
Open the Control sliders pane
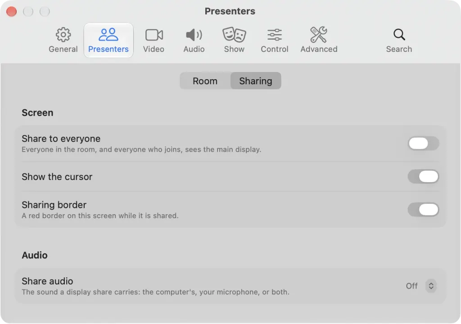pyautogui.click(x=275, y=40)
